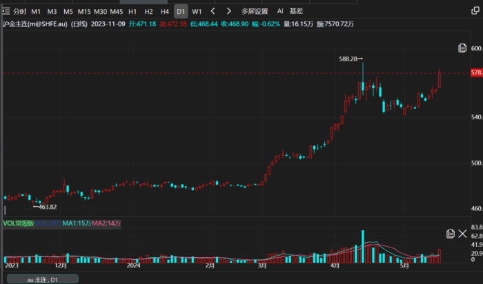Select the M15 timeframe
483x284 pixels.
[x=83, y=12]
